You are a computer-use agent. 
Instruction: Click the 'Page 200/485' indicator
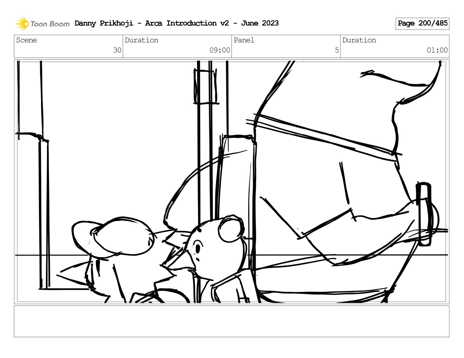[x=422, y=24]
